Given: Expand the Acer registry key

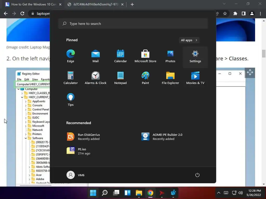Looking at the screenshot, I should pyautogui.click(x=29, y=175).
